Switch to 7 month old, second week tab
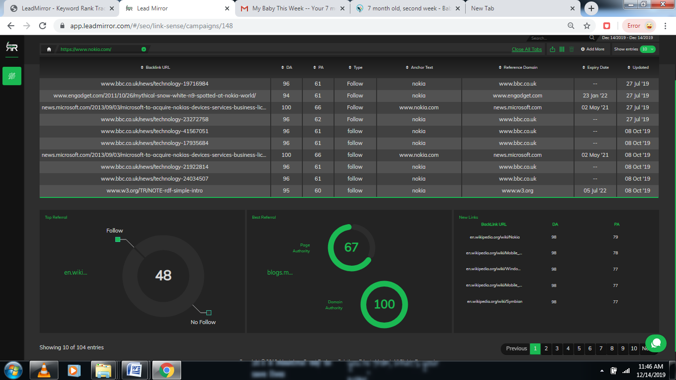This screenshot has height=380, width=676. pyautogui.click(x=408, y=8)
